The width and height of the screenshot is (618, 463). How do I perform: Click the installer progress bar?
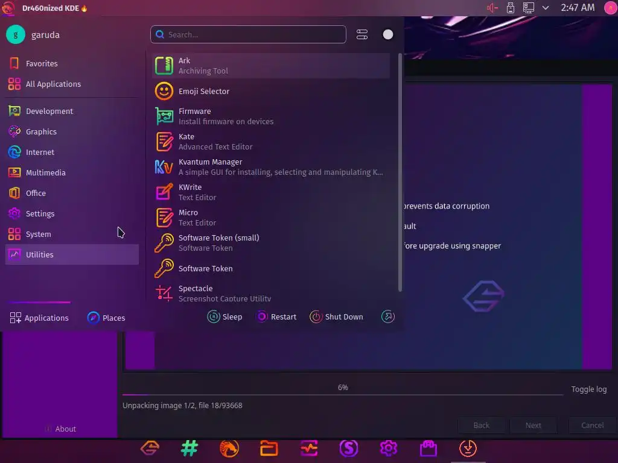click(343, 394)
